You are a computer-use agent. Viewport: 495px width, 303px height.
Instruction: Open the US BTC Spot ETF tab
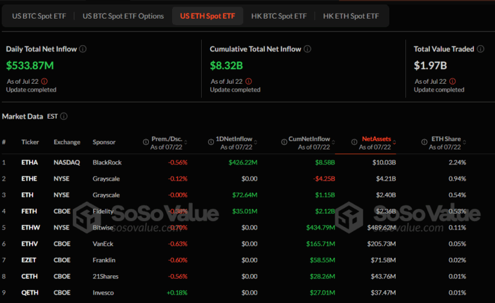pyautogui.click(x=39, y=16)
